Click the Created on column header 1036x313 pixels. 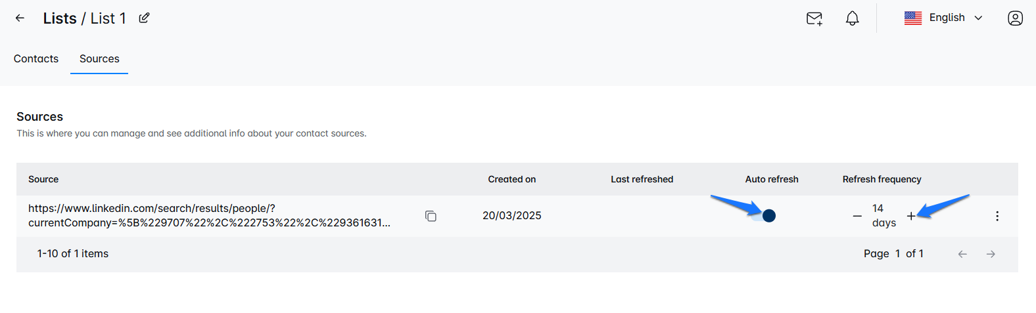[511, 179]
